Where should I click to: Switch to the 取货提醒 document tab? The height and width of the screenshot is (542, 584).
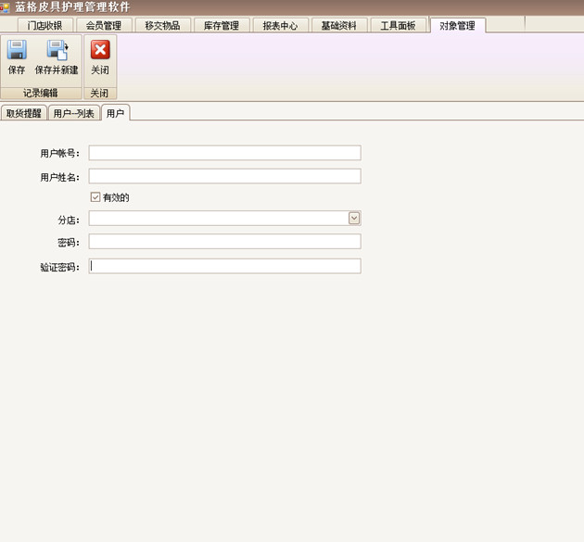click(23, 113)
